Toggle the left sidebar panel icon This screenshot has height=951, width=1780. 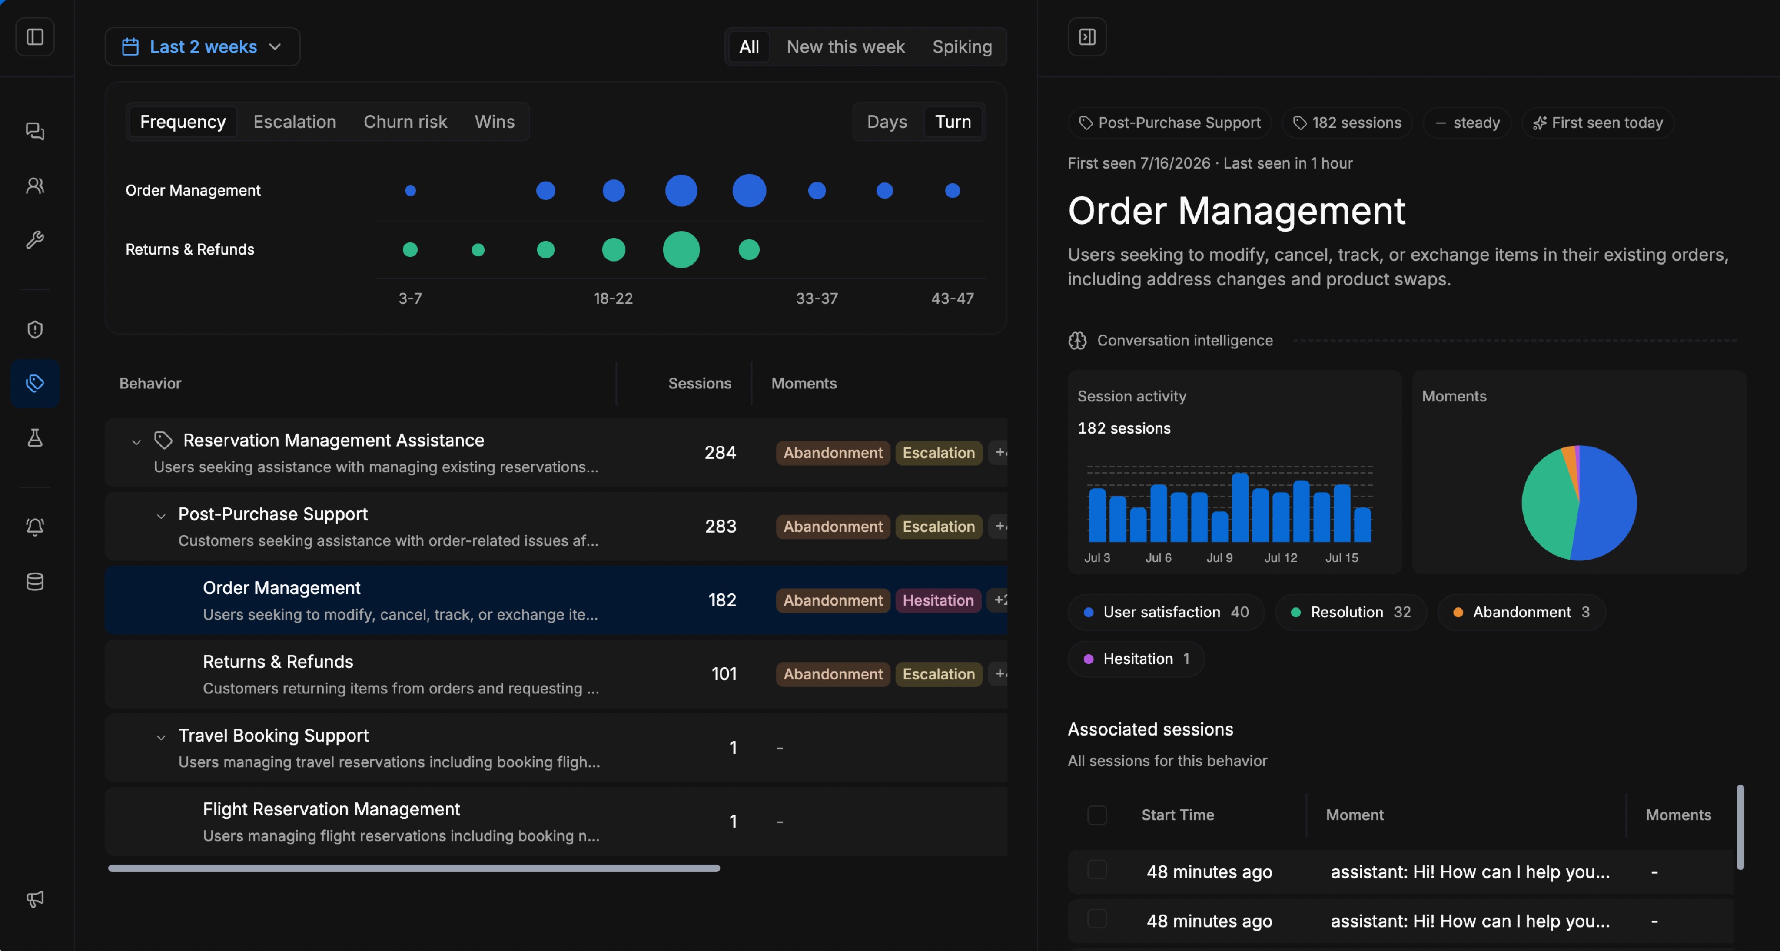[35, 36]
